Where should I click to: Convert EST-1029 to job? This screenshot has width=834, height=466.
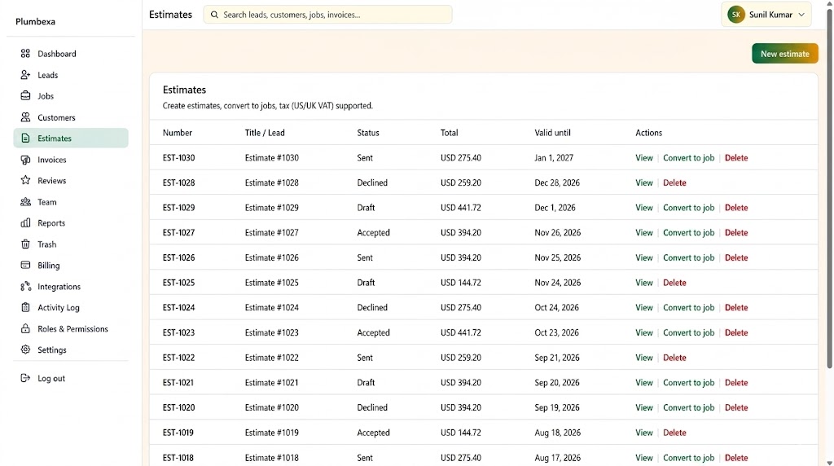[688, 208]
